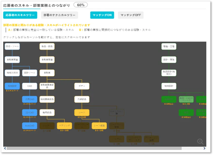Click the ボディ node in tree

(x=82, y=86)
